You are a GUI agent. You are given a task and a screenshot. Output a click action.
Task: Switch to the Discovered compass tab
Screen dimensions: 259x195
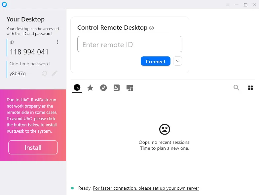(103, 88)
